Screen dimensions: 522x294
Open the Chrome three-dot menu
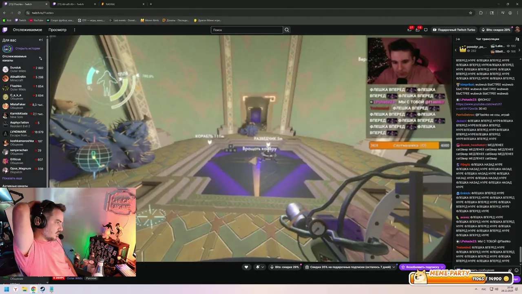(518, 13)
